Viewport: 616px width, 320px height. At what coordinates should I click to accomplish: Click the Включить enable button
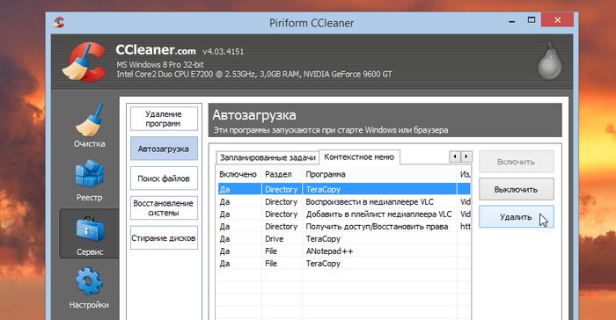(x=517, y=162)
